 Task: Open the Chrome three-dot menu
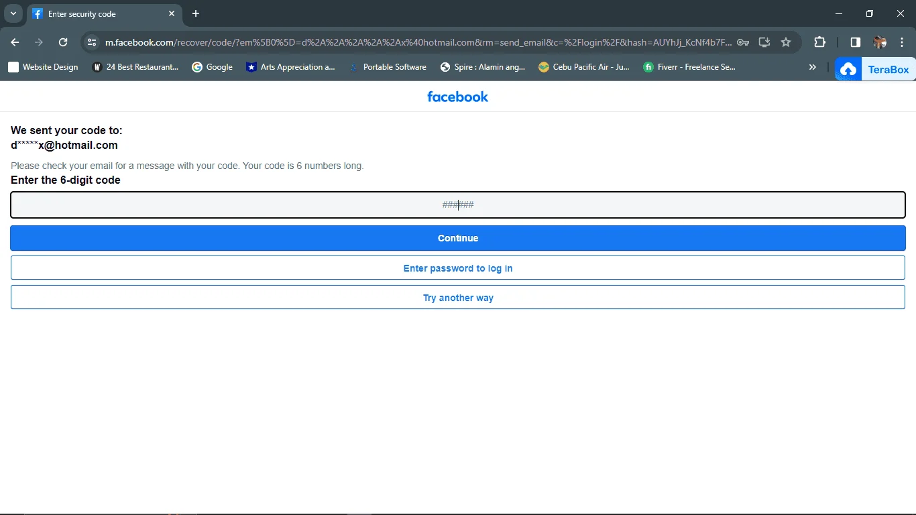[901, 42]
